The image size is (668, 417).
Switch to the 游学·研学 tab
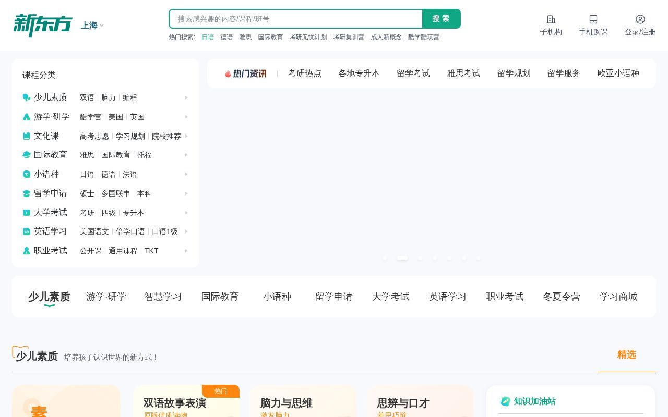coord(106,297)
